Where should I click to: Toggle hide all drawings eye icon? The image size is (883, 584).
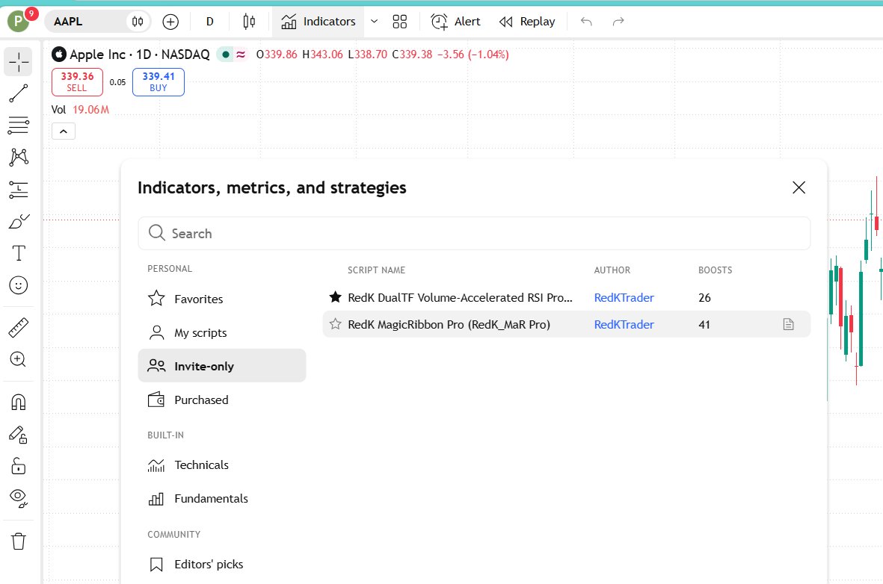click(18, 497)
